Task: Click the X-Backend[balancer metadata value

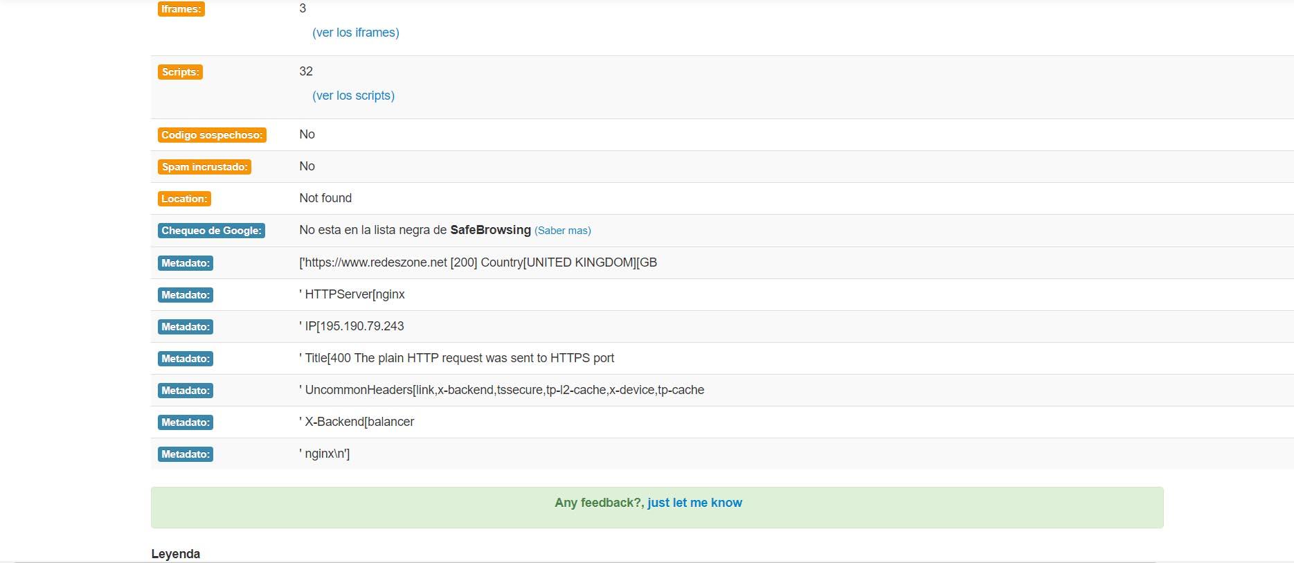Action: pos(359,422)
